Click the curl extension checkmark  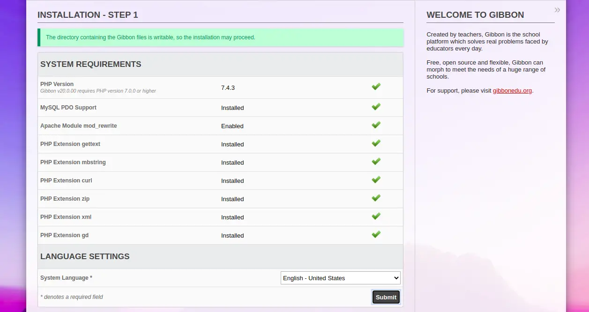[x=376, y=180]
